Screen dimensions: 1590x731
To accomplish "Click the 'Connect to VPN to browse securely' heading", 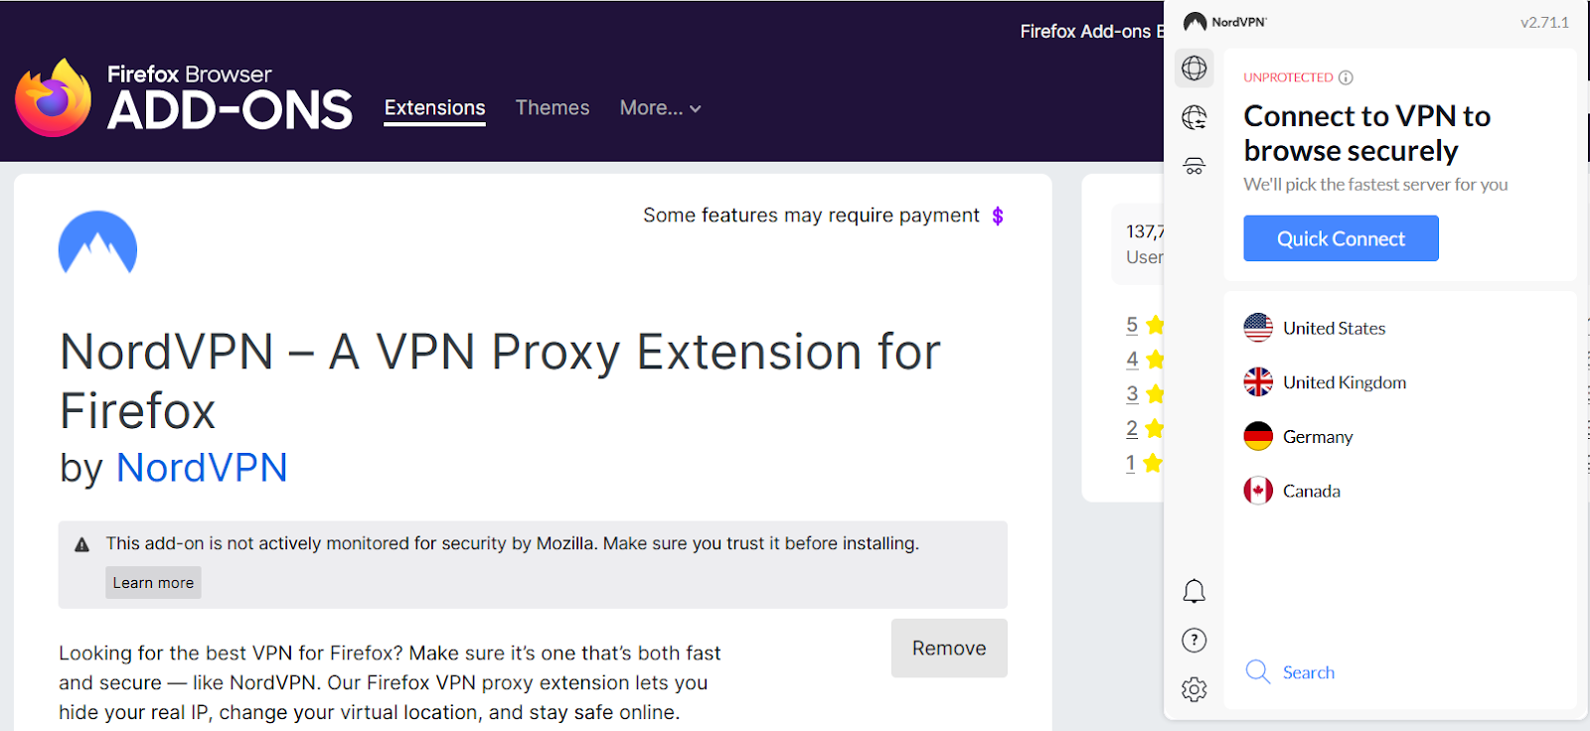I will point(1366,133).
